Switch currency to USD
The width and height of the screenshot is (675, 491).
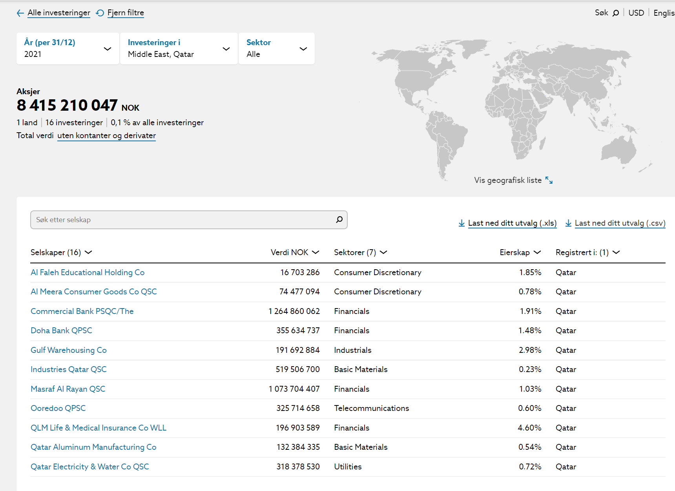[636, 13]
